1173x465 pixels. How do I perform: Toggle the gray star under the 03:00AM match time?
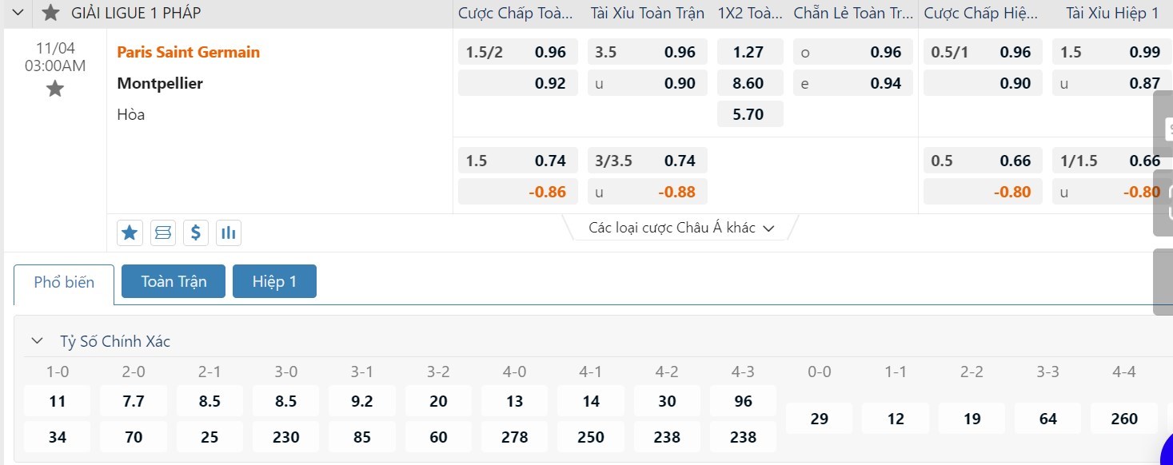point(54,89)
